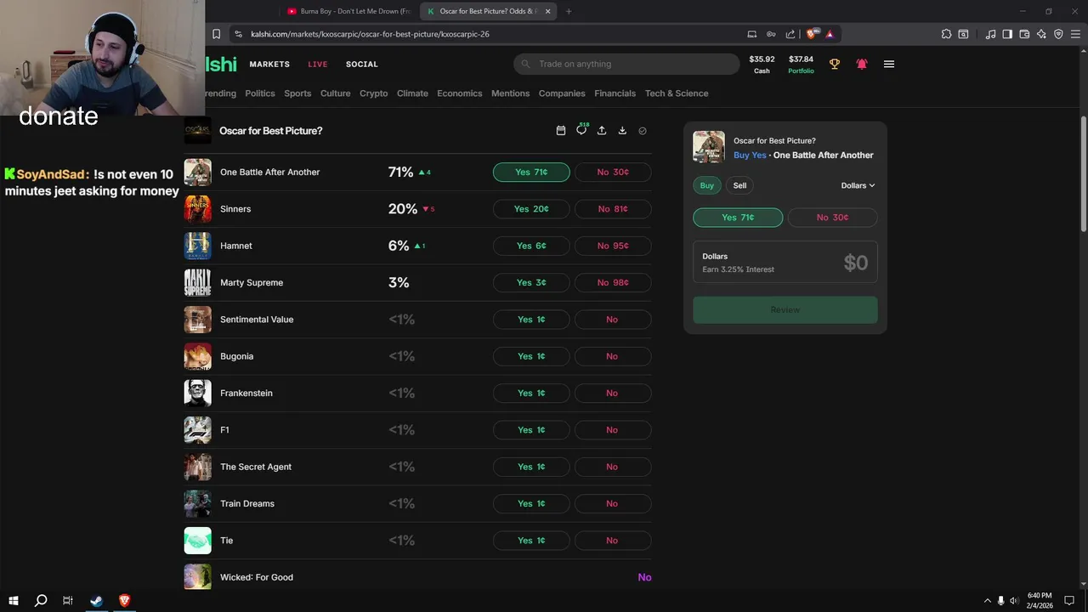1088x612 pixels.
Task: Open the Dollars dropdown in order panel
Action: [x=858, y=185]
